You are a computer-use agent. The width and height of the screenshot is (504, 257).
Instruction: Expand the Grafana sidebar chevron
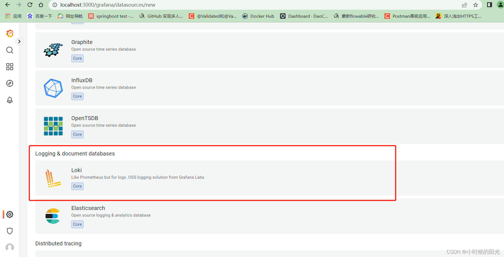click(x=19, y=41)
